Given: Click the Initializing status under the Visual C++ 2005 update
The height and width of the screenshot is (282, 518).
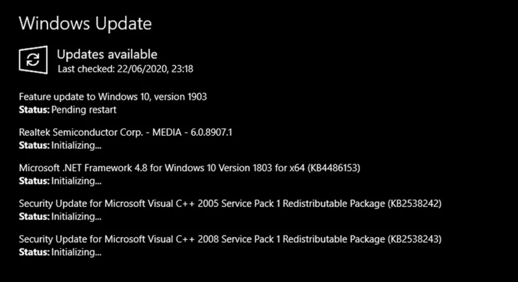Looking at the screenshot, I should 76,217.
